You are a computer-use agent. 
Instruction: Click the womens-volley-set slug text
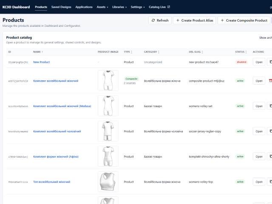[201, 106]
